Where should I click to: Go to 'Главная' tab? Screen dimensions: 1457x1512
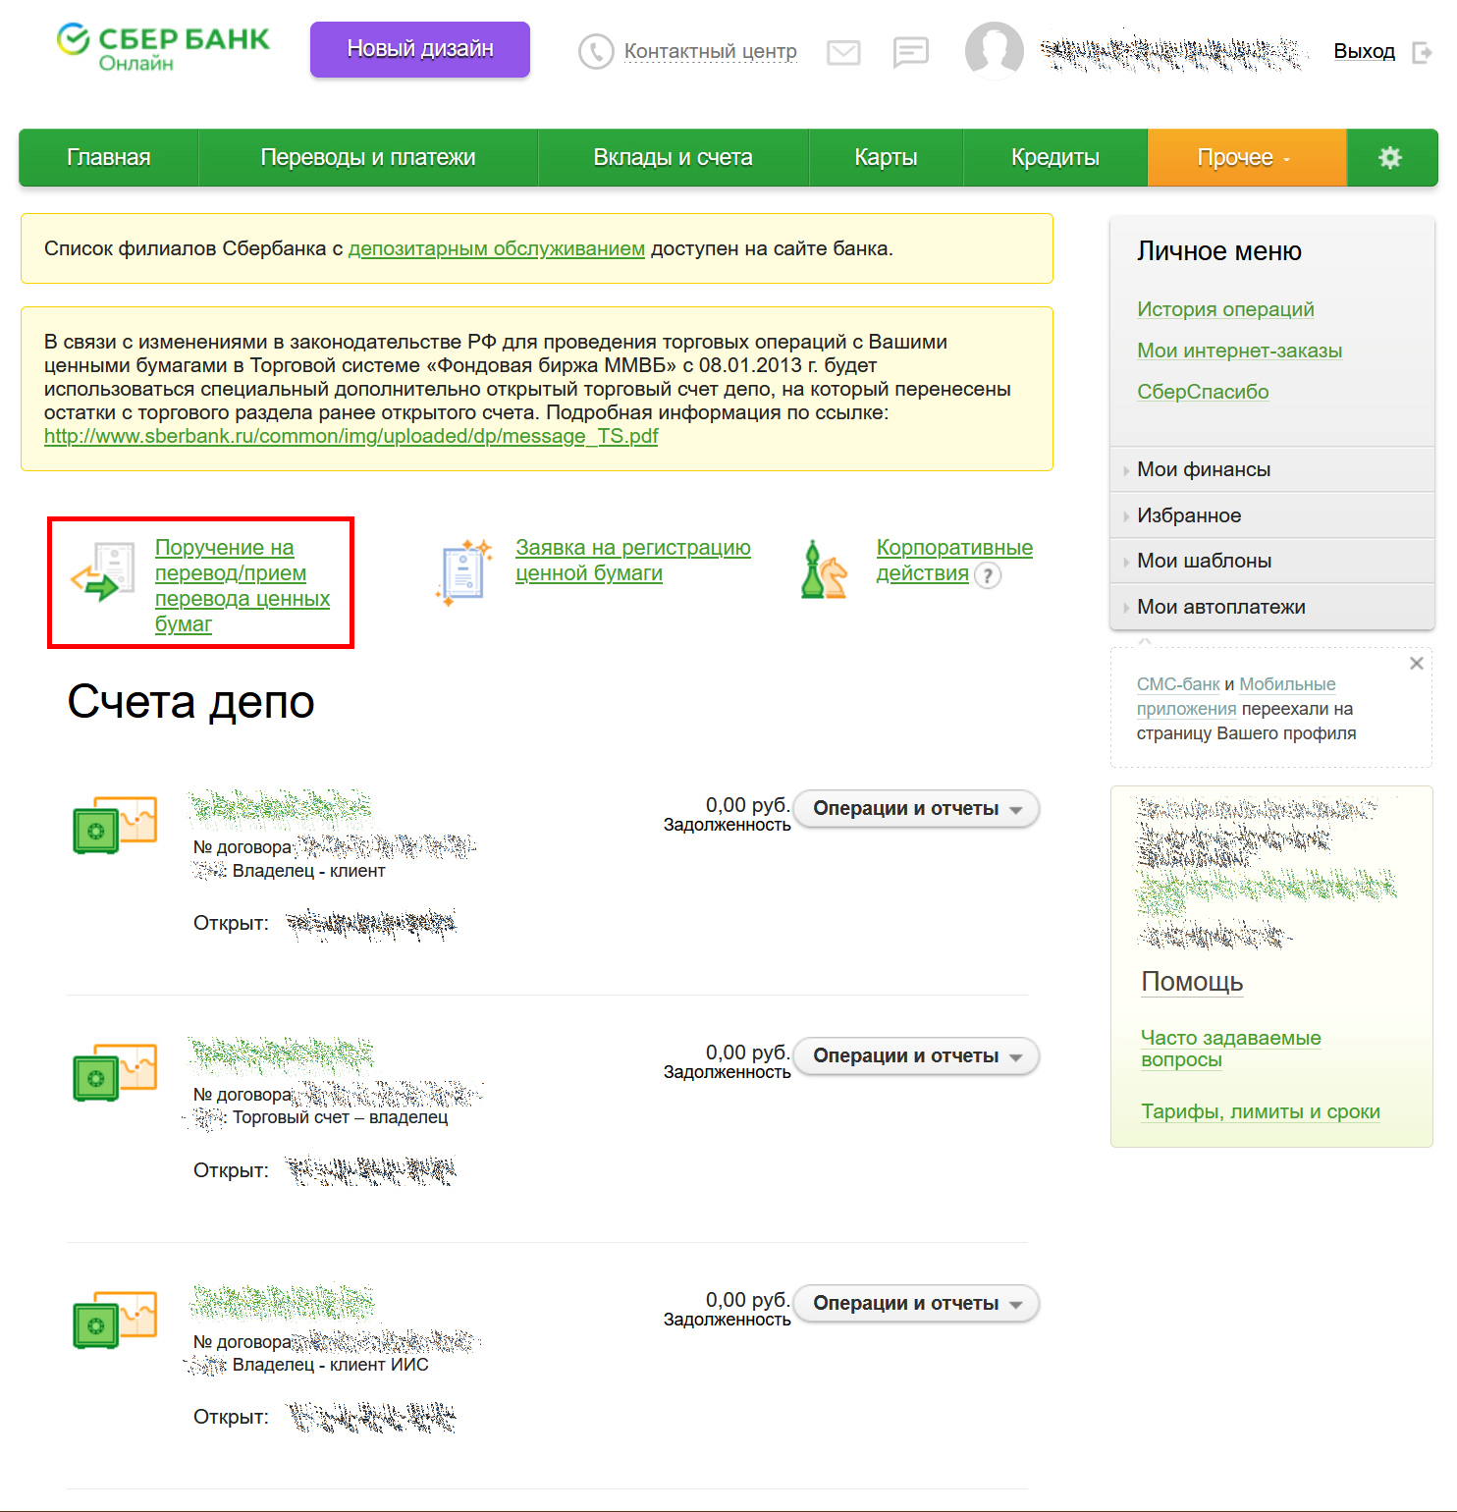click(x=109, y=157)
